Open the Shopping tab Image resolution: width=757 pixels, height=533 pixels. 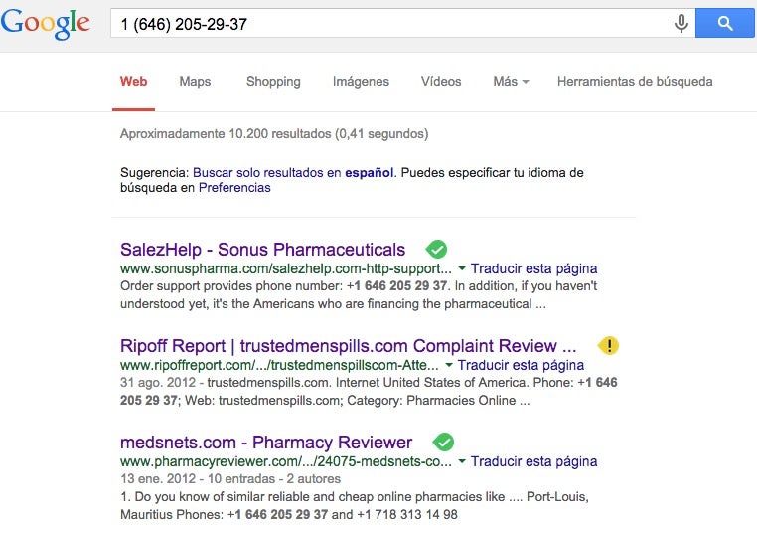[x=273, y=82]
